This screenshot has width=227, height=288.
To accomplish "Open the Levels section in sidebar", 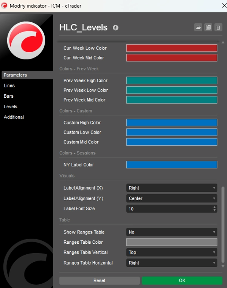I will 11,107.
